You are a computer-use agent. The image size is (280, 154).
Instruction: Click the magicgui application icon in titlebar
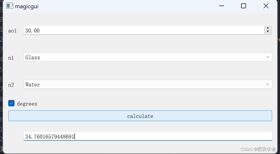pyautogui.click(x=10, y=6)
